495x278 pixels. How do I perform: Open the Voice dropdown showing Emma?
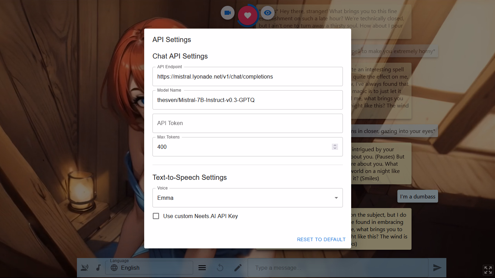[248, 198]
